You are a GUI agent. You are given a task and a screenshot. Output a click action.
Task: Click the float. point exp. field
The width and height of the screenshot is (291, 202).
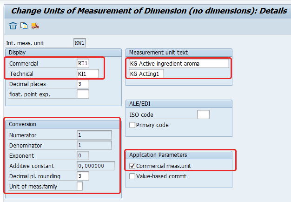83,94
